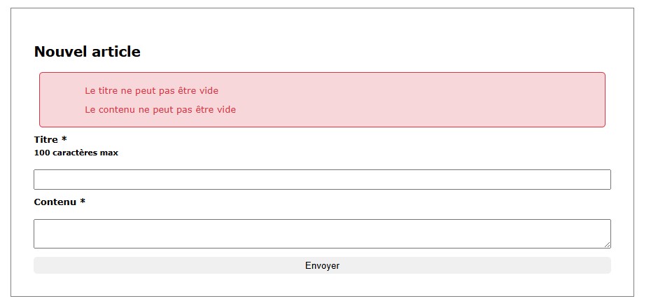Focus the Titre text input field
This screenshot has height=301, width=651.
click(322, 179)
